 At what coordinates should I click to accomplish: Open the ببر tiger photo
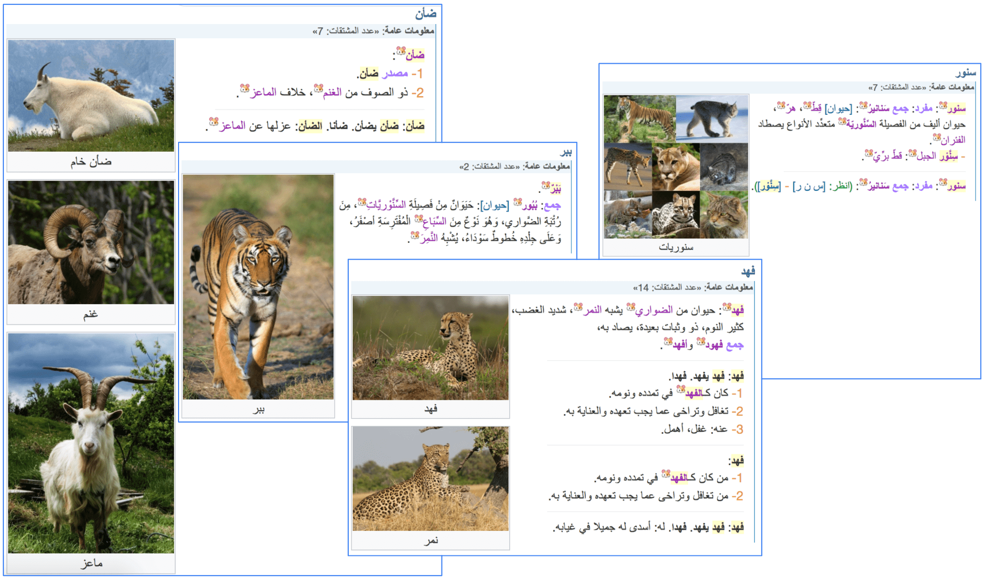(258, 287)
